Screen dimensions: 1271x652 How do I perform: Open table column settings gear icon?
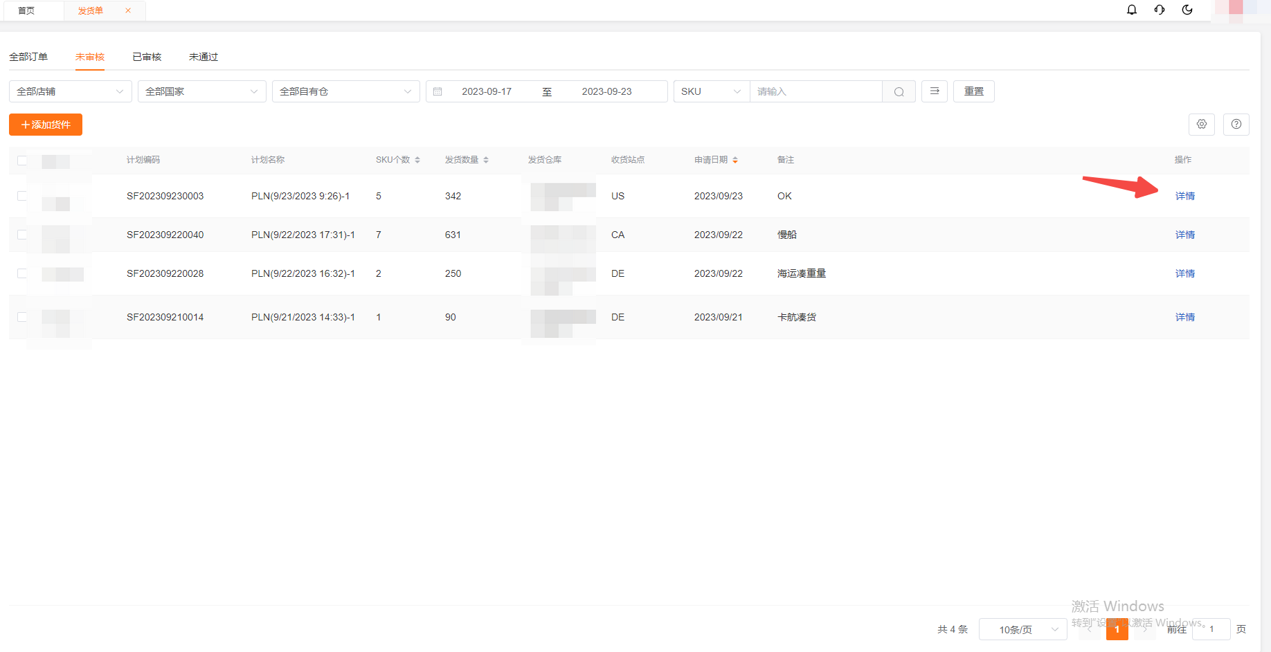[1202, 125]
